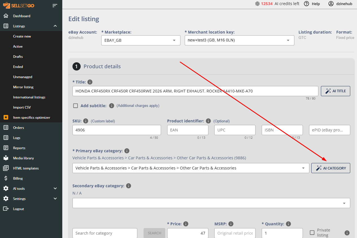357x238 pixels.
Task: Go to Item specifics optimizer
Action: click(32, 118)
